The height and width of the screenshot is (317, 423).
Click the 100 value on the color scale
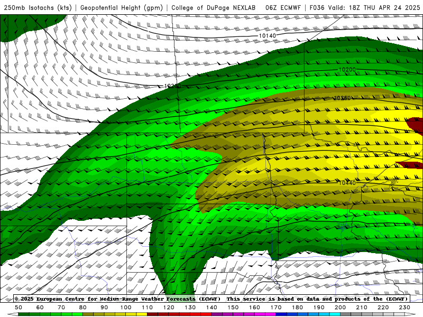pos(126,307)
